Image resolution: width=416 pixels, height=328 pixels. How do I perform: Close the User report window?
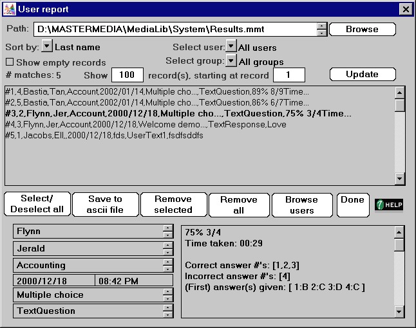click(406, 9)
